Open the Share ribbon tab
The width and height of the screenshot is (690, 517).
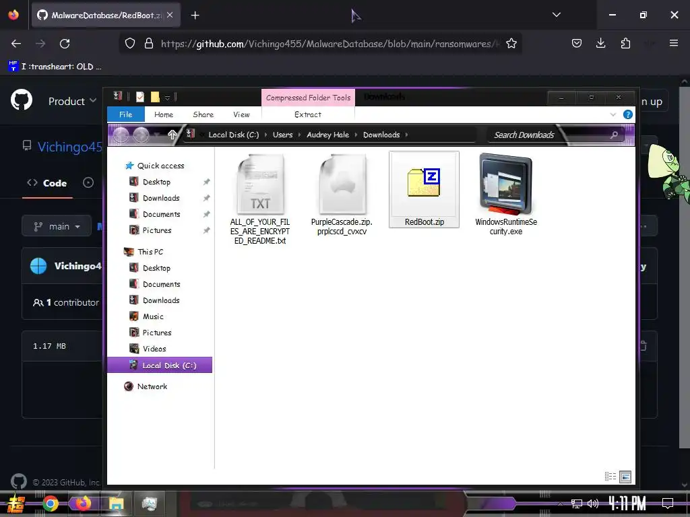[x=203, y=114]
